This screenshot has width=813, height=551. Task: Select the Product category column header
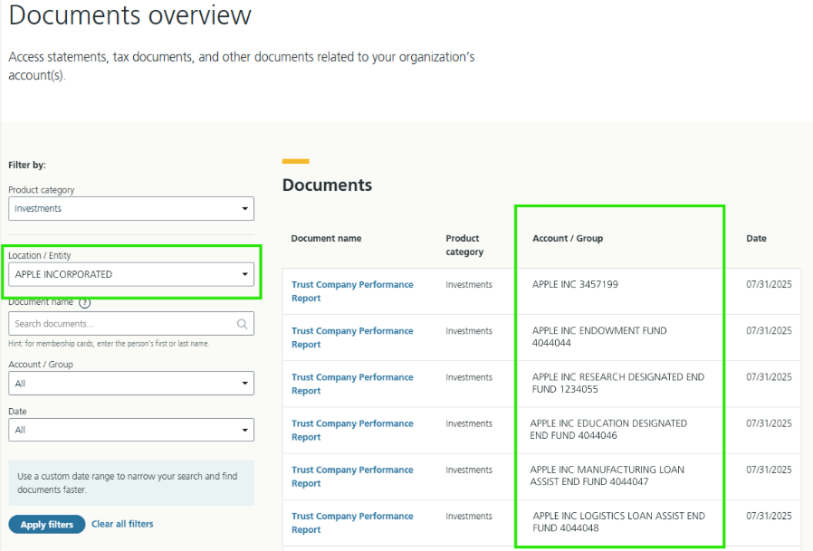point(464,245)
